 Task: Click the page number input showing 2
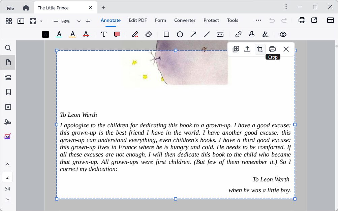pyautogui.click(x=7, y=177)
